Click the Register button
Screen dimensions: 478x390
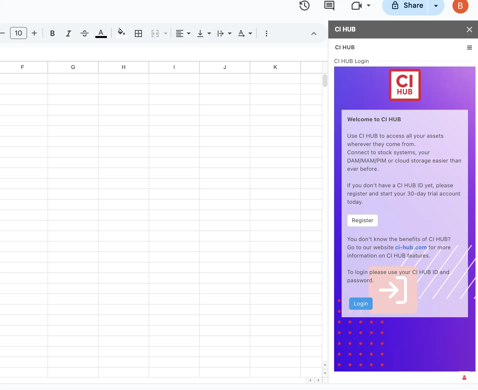coord(362,220)
